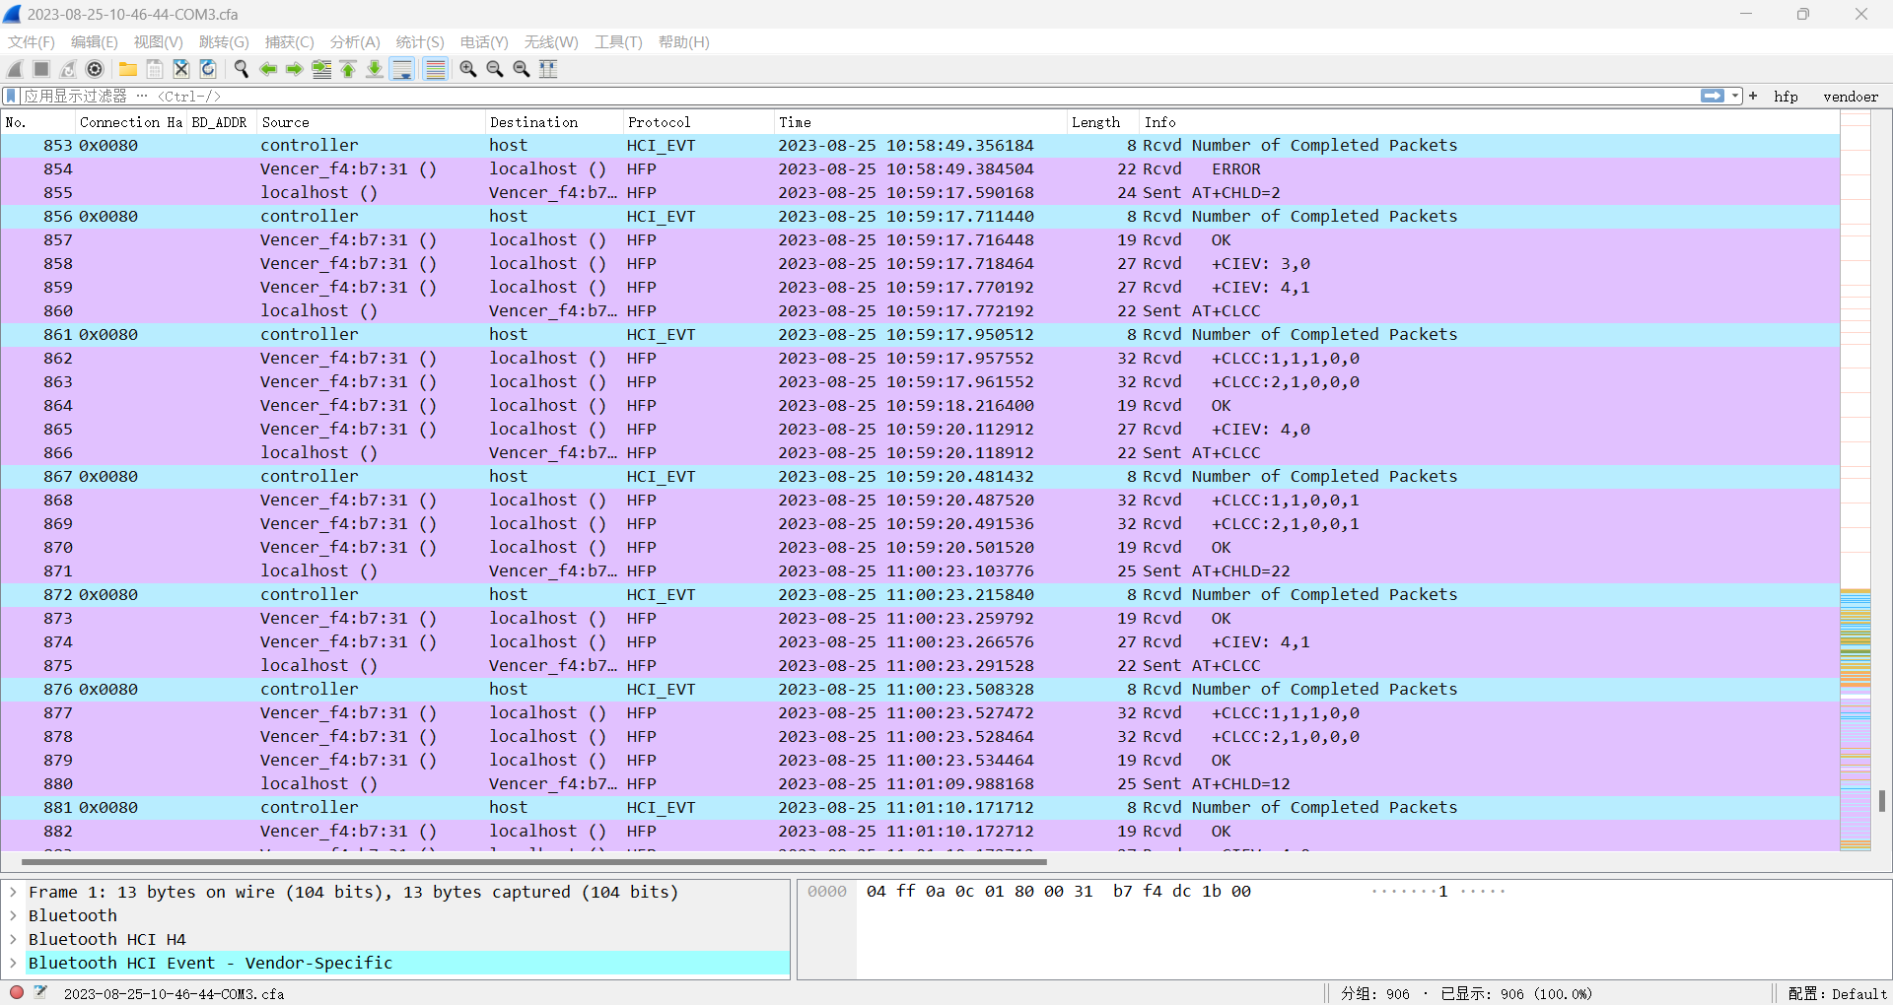This screenshot has height=1005, width=1893.
Task: Click the plus icon to add filter button
Action: coord(1753,96)
